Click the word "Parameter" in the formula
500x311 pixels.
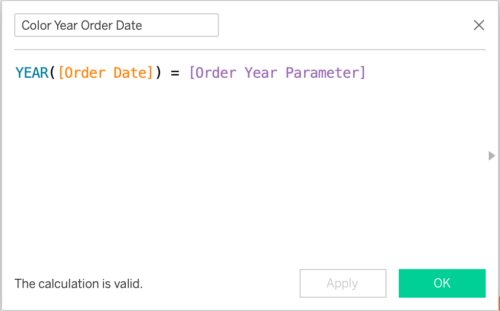pyautogui.click(x=326, y=73)
